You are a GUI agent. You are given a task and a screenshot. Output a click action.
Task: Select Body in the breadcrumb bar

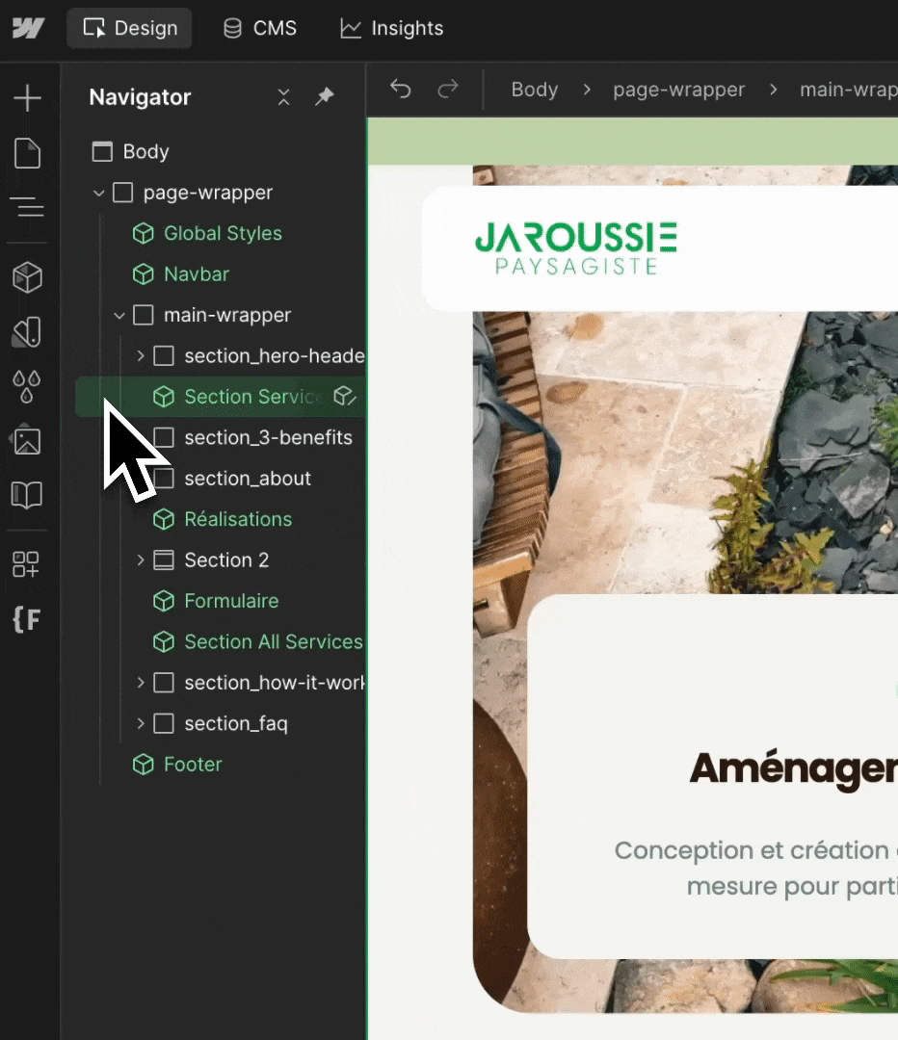click(x=535, y=90)
